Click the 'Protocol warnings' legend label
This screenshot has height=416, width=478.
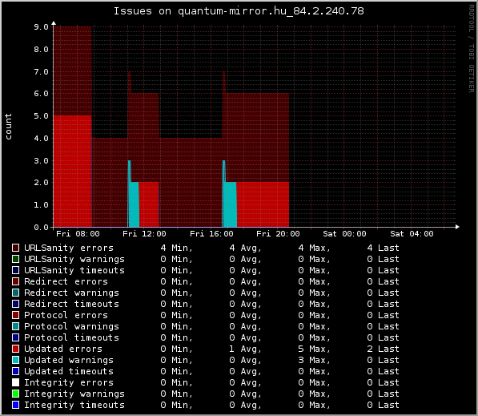tap(71, 326)
